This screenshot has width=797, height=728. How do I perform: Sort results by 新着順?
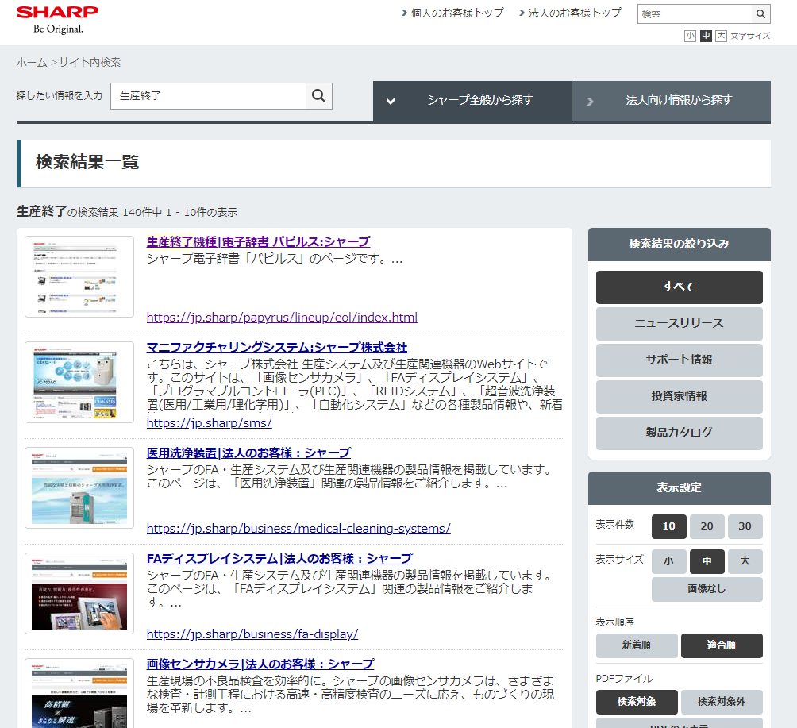tap(637, 646)
